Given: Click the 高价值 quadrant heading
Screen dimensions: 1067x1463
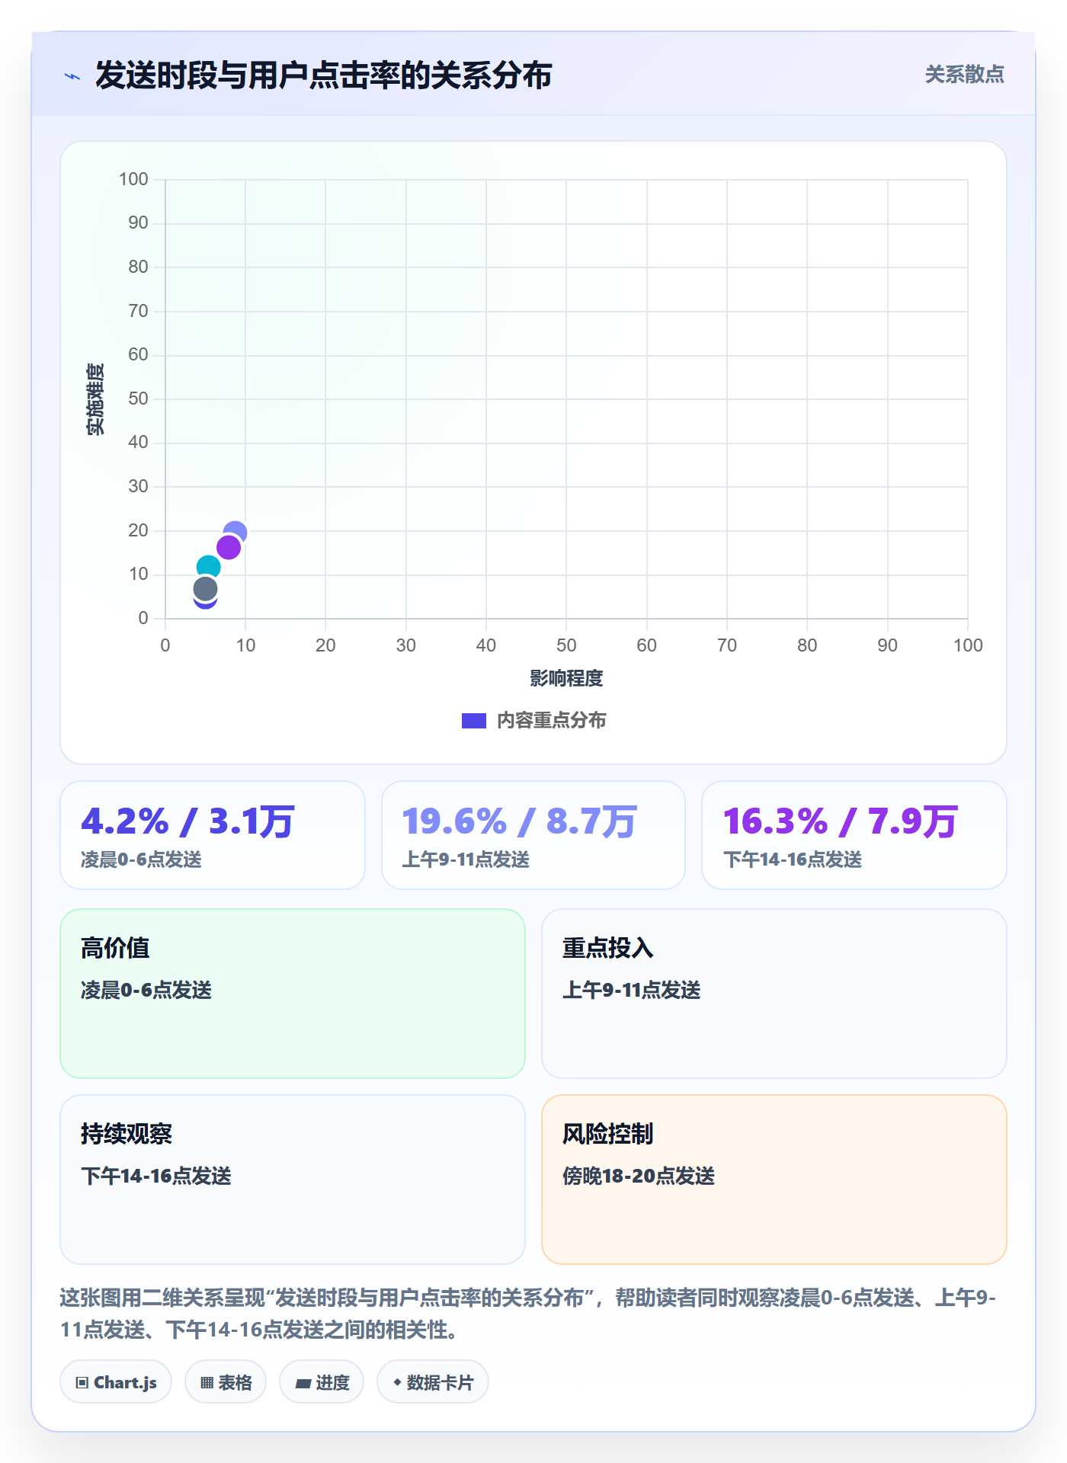Looking at the screenshot, I should tap(115, 948).
